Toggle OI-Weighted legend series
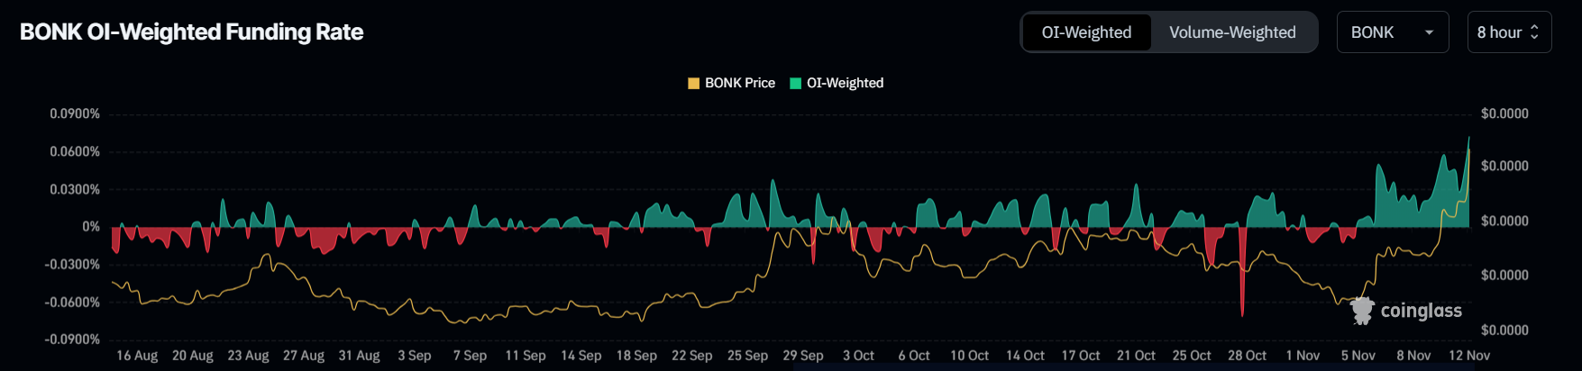Image resolution: width=1582 pixels, height=371 pixels. (x=837, y=83)
